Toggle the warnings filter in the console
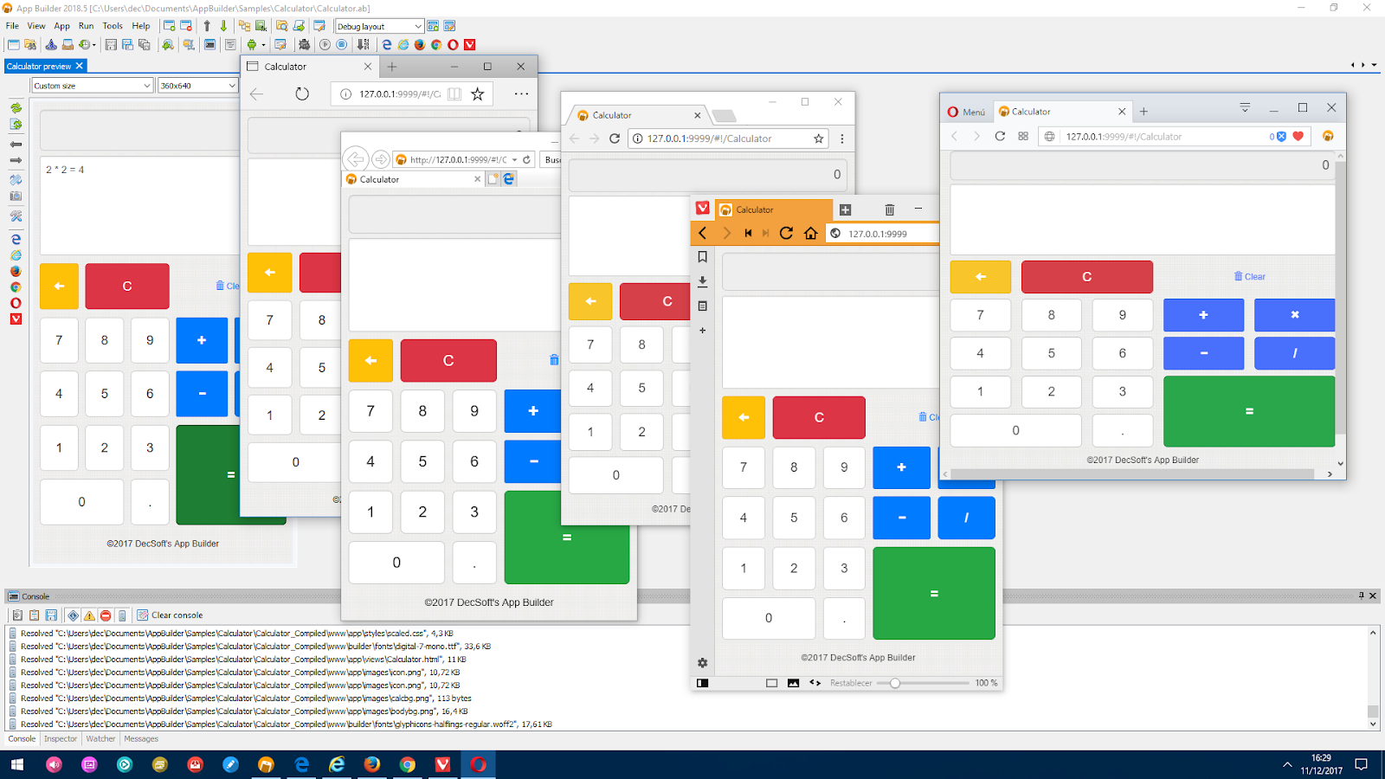 click(88, 615)
